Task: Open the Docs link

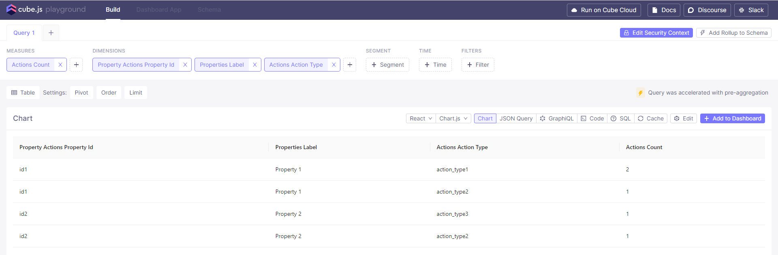Action: [x=664, y=10]
